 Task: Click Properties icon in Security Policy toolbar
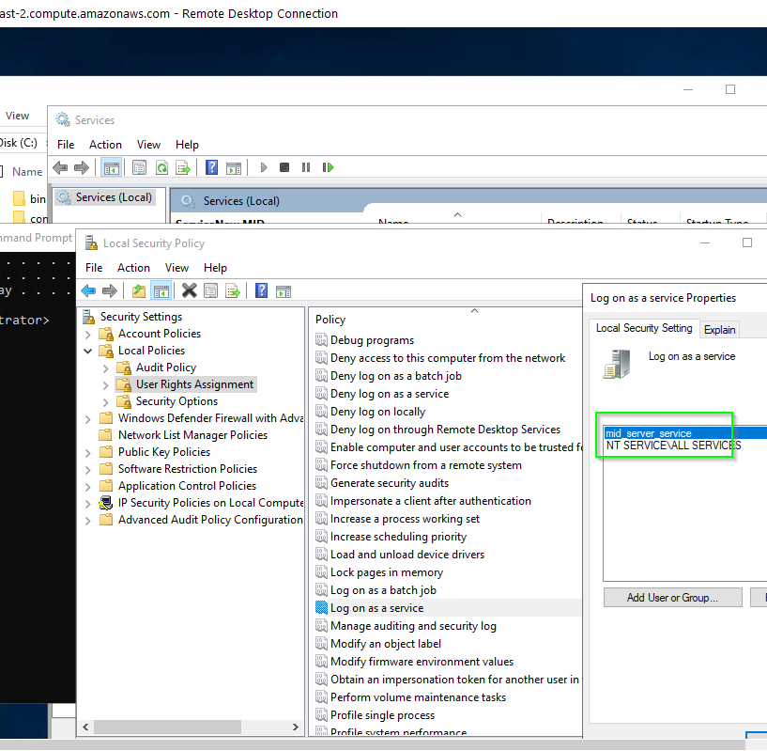tap(211, 291)
